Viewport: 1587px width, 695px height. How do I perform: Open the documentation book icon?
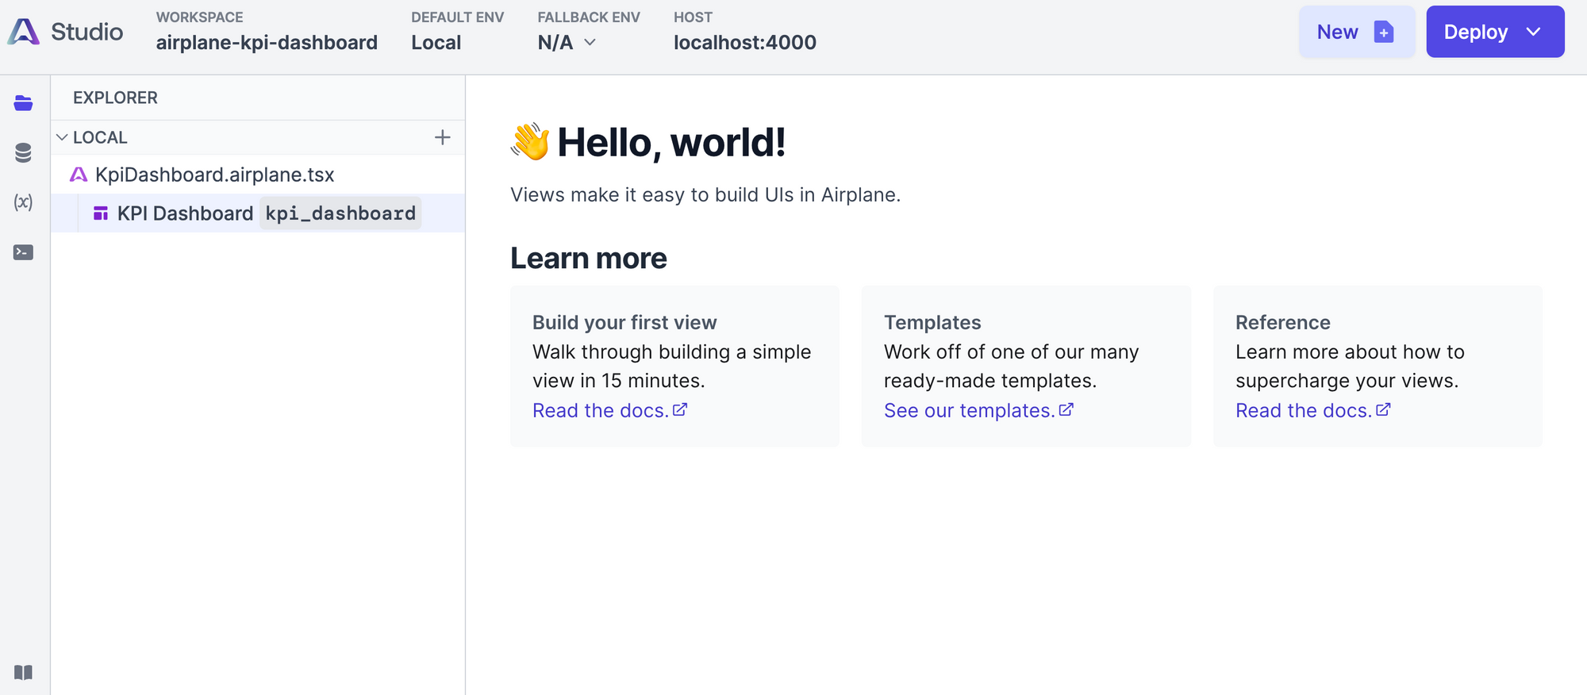23,673
